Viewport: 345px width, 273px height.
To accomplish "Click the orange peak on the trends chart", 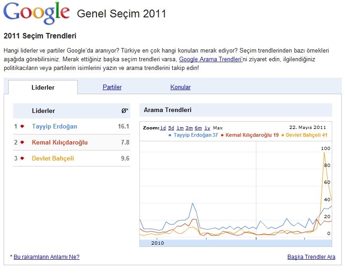I will (324, 152).
